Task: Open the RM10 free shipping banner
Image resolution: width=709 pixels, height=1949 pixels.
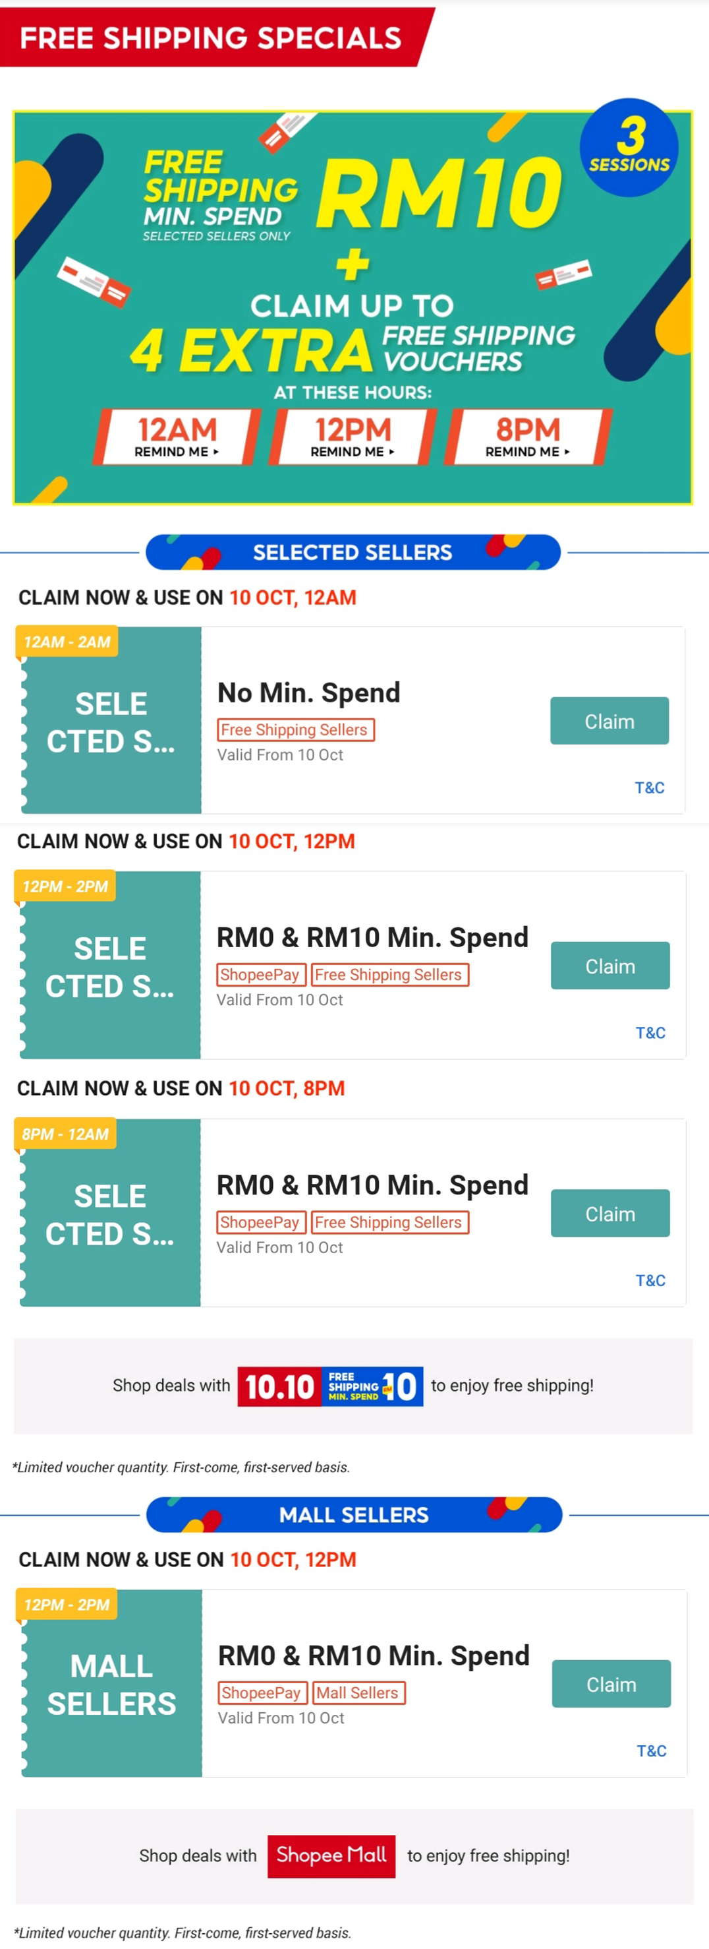Action: pos(353,227)
